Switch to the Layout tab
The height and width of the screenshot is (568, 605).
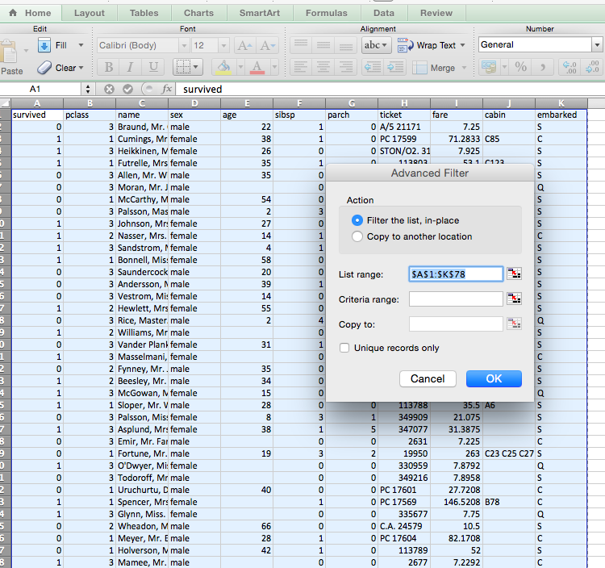pos(89,13)
